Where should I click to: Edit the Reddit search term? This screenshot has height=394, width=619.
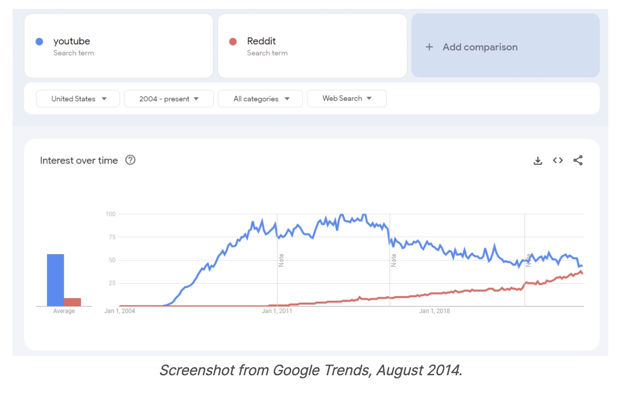[261, 41]
